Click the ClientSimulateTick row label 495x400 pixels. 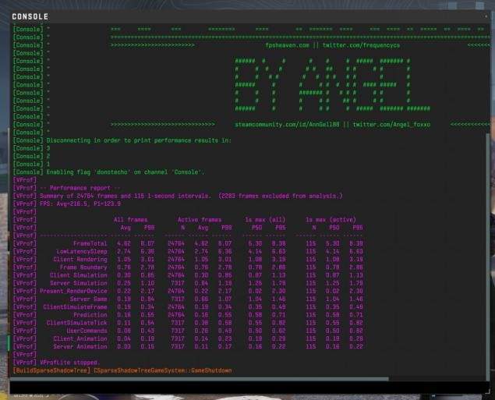76,323
